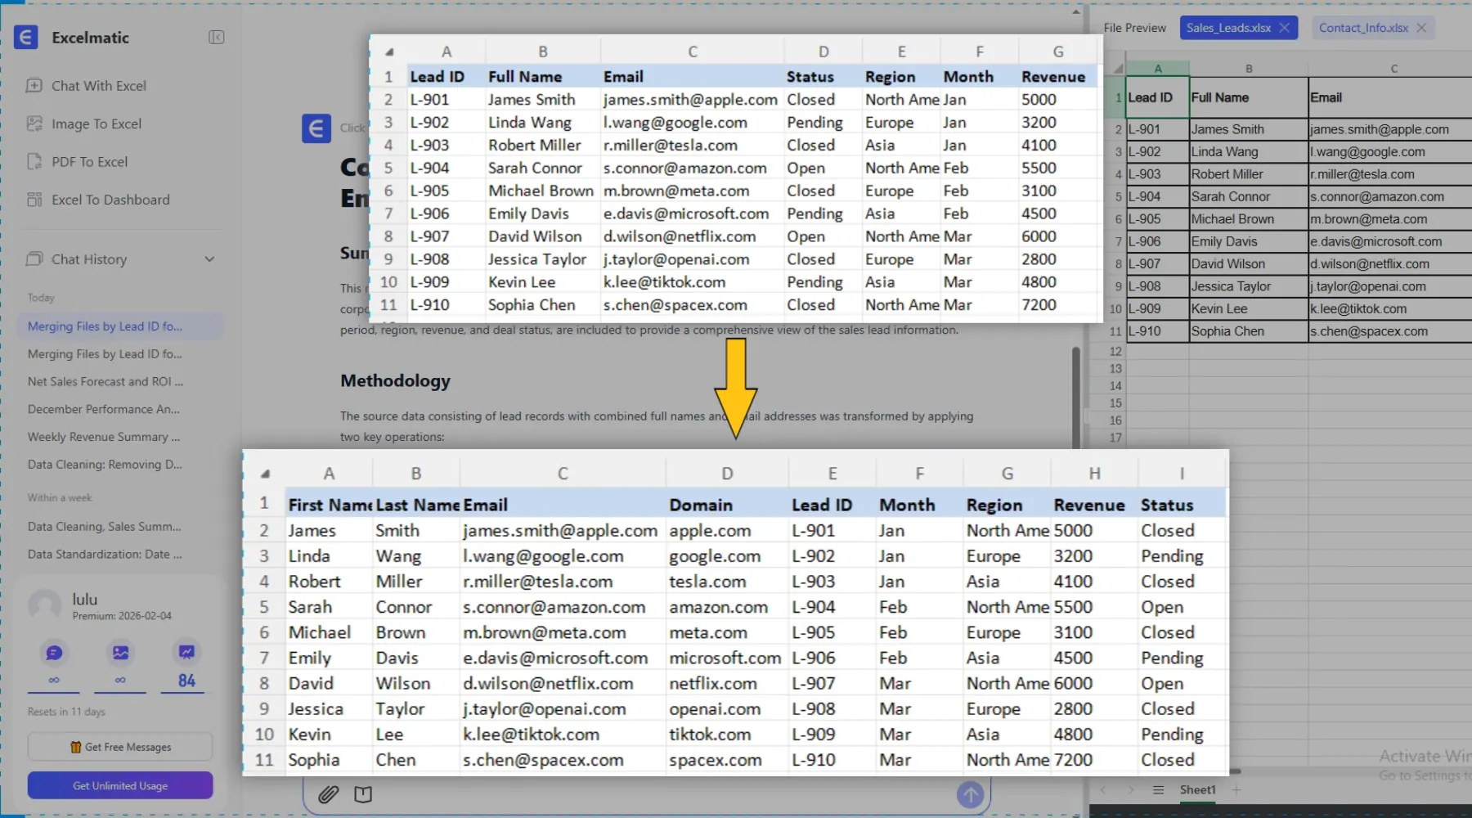The height and width of the screenshot is (818, 1472).
Task: Click the paperclip attach file icon
Action: click(x=329, y=794)
